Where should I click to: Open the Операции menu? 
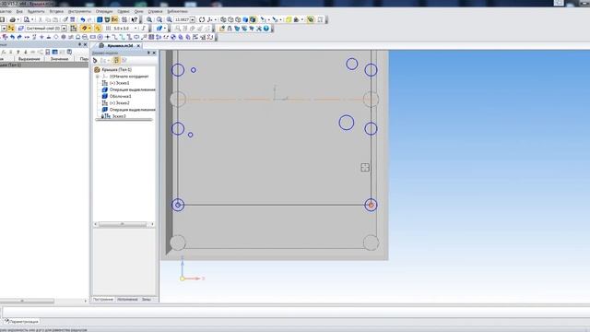pos(104,12)
